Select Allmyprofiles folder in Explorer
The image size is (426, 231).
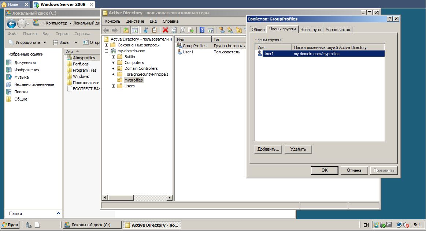point(84,58)
